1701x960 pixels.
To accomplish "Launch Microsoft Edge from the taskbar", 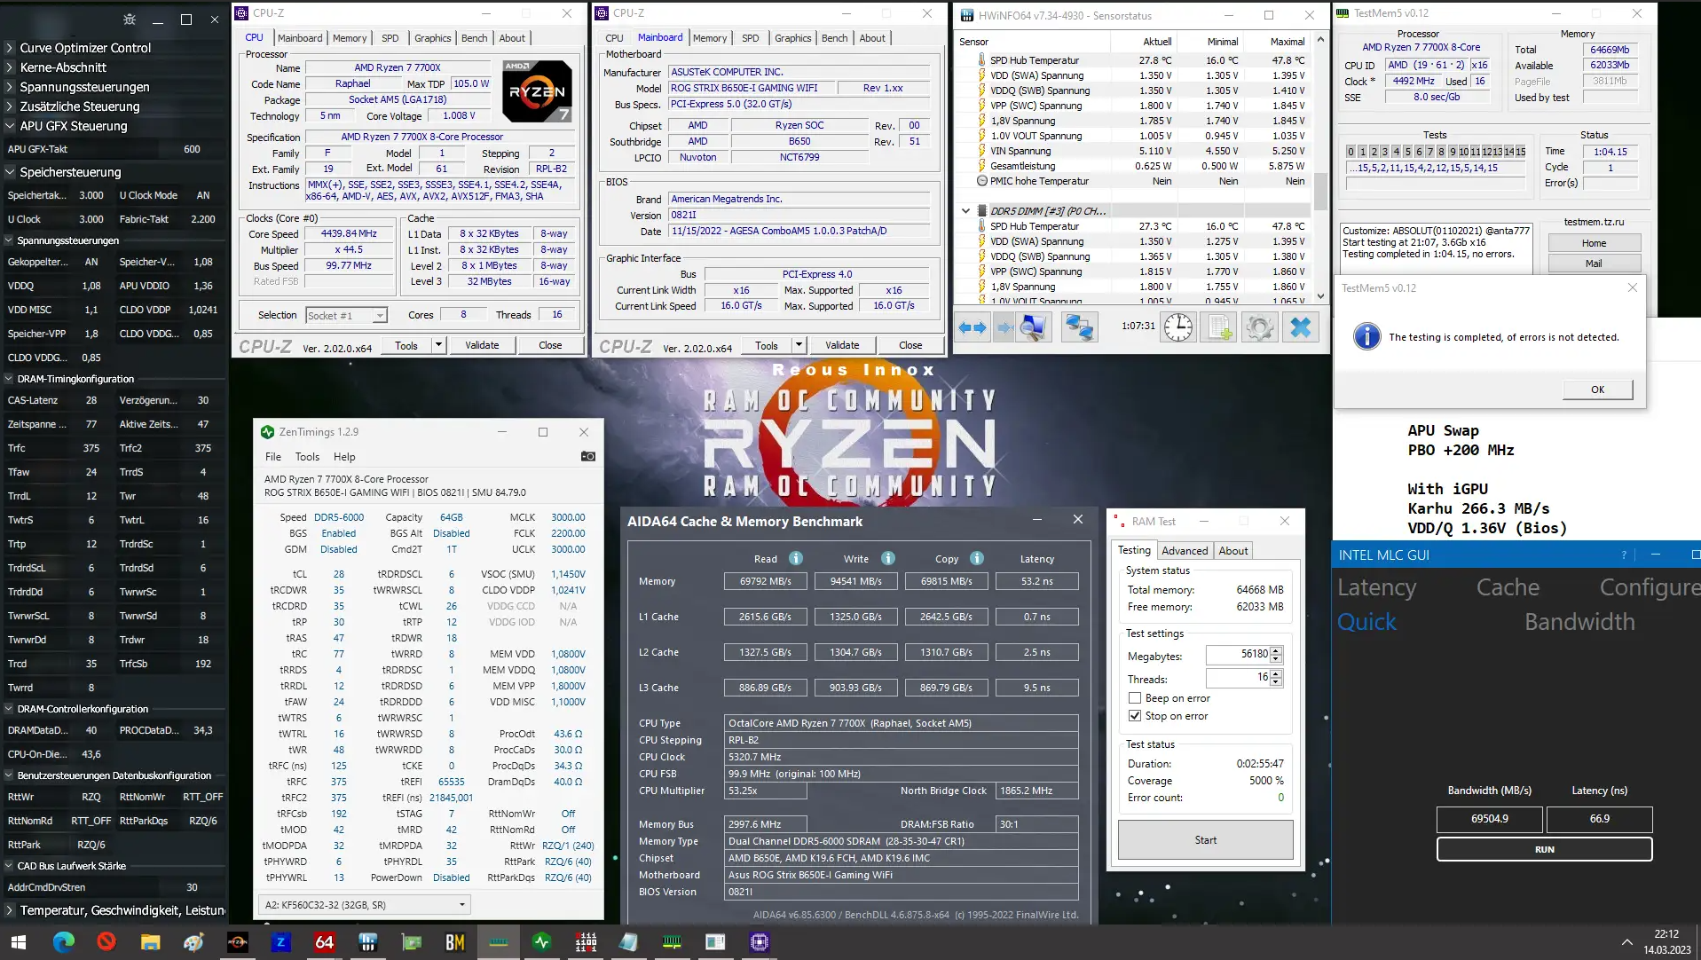I will 63,942.
